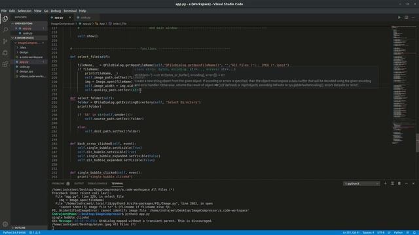
Task: Click the feedback icon in status bar
Action: (408, 232)
